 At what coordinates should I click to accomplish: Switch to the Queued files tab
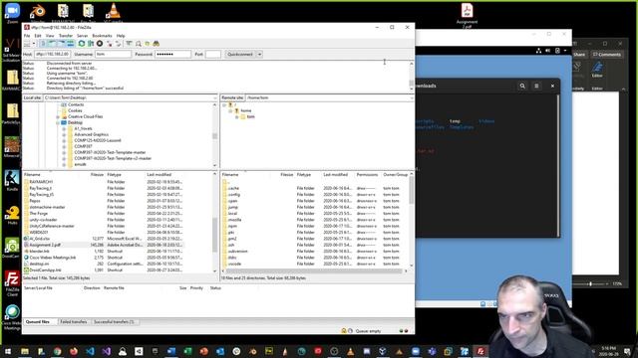tap(38, 322)
